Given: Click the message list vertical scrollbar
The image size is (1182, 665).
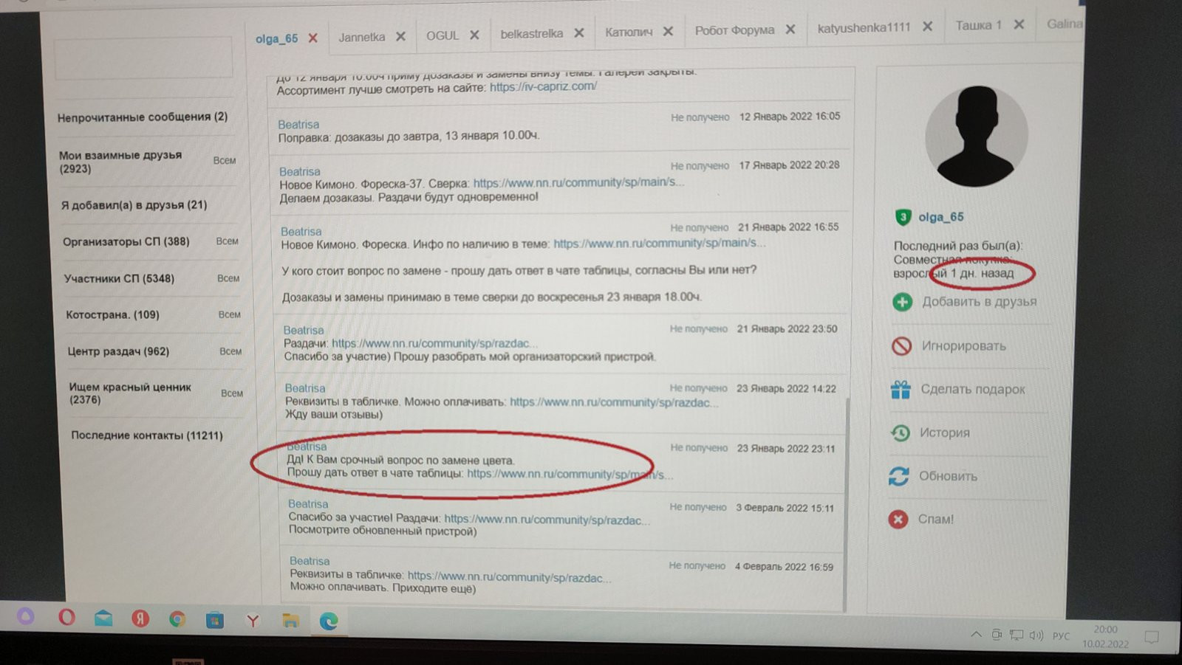Looking at the screenshot, I should pos(847,502).
